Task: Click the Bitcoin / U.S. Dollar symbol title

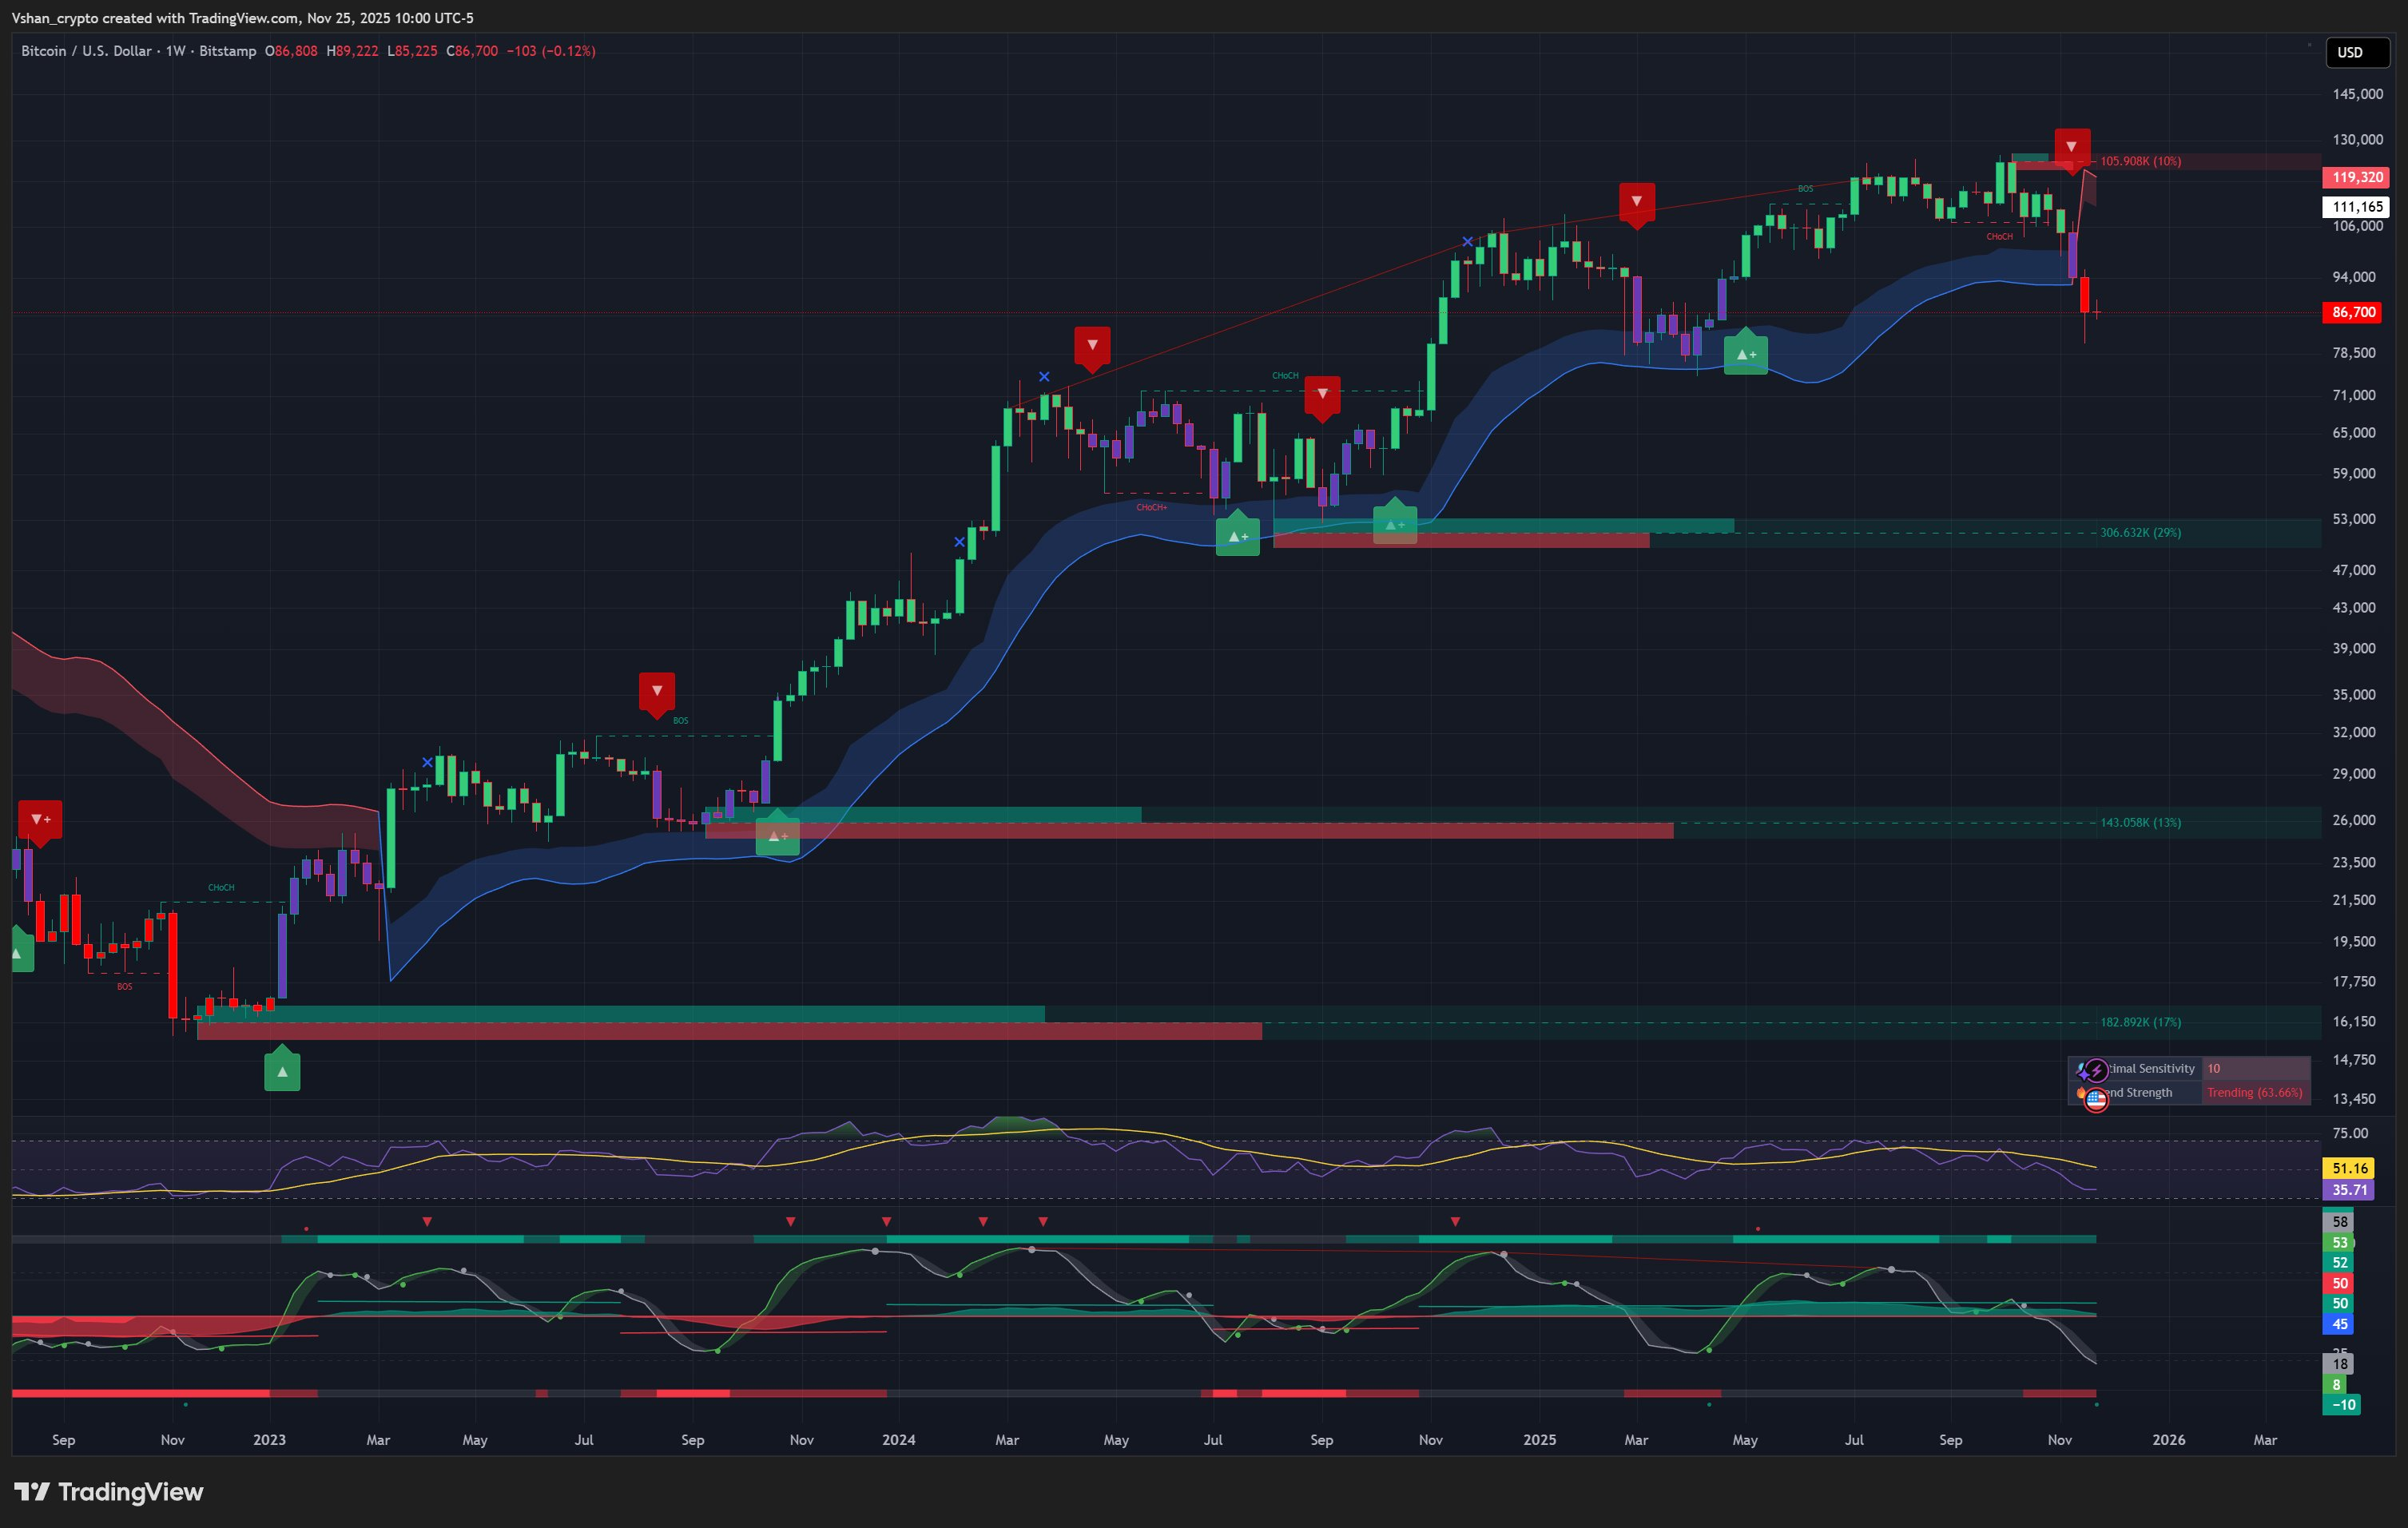Action: [86, 51]
